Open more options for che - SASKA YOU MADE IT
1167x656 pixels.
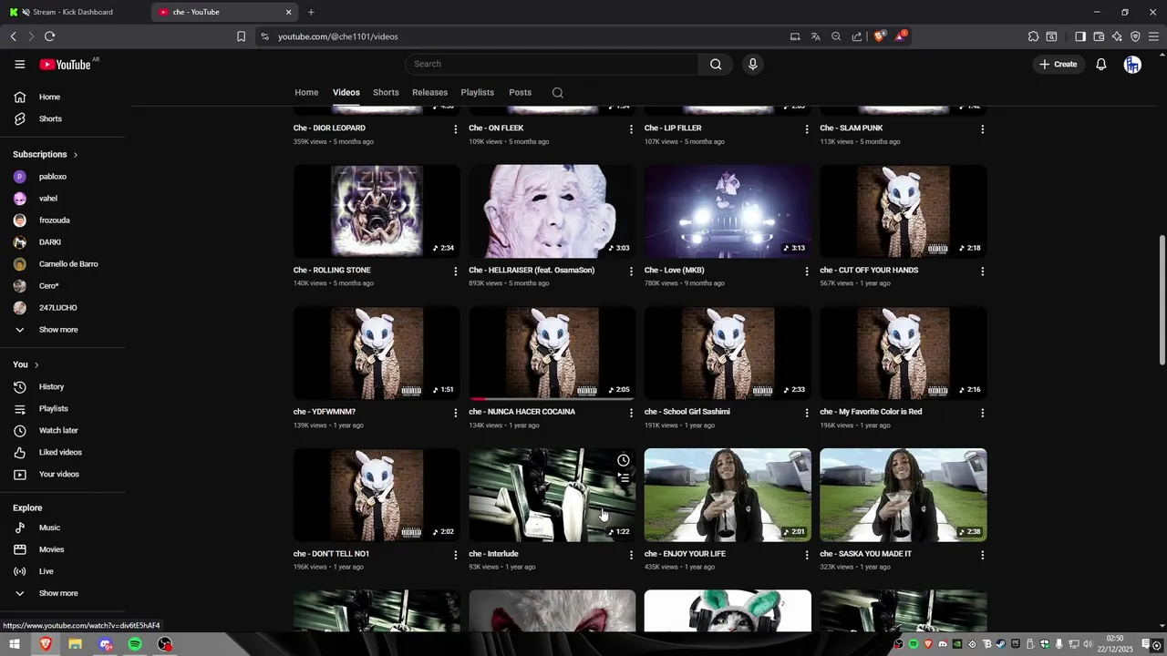(982, 555)
